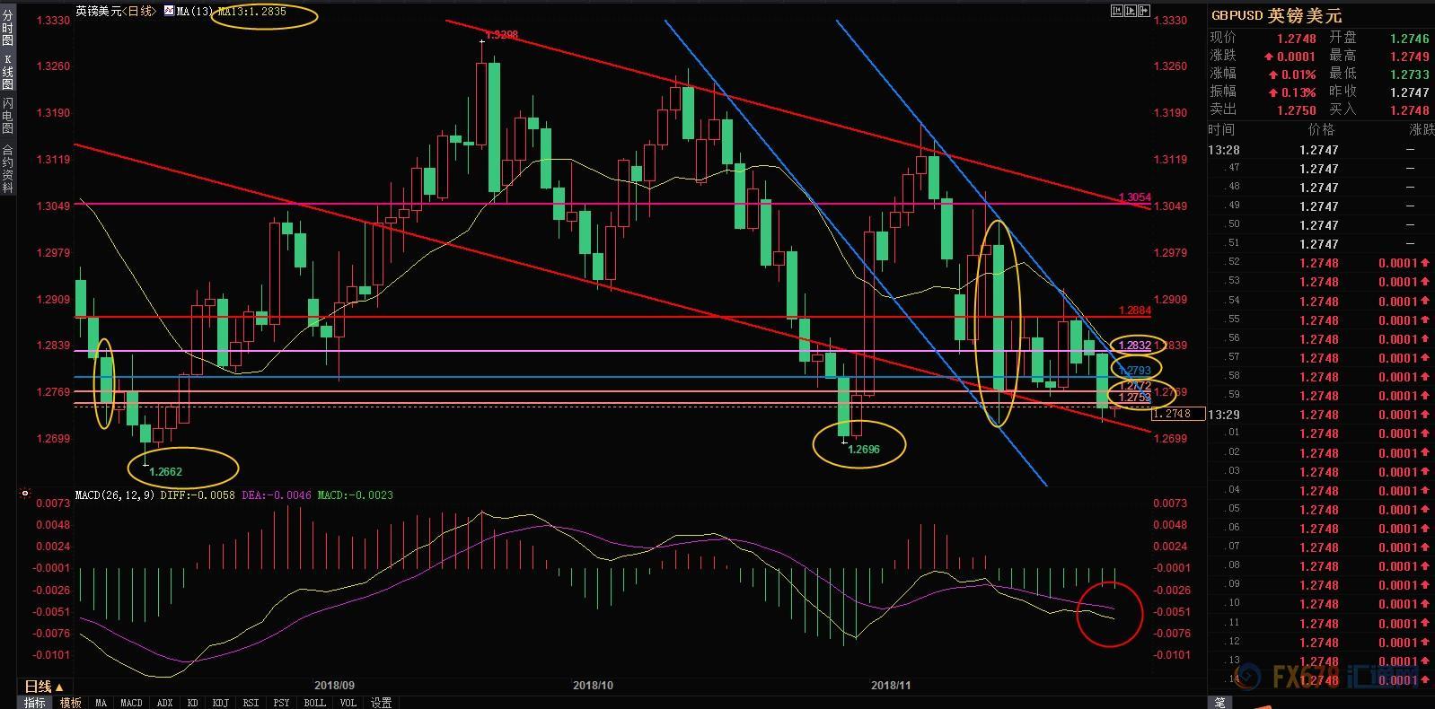Click the 英镑美元<日线> chart title

click(x=117, y=11)
